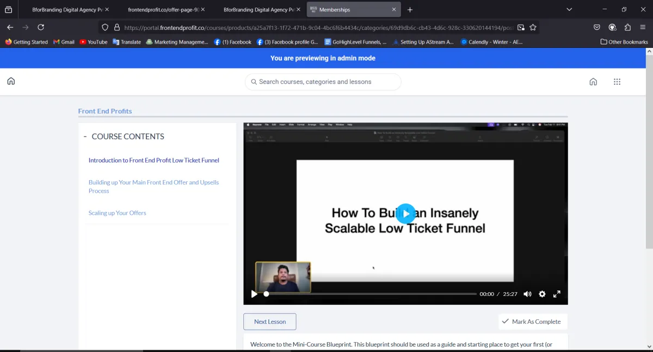Toggle Mark As Complete for this lesson

[532, 322]
